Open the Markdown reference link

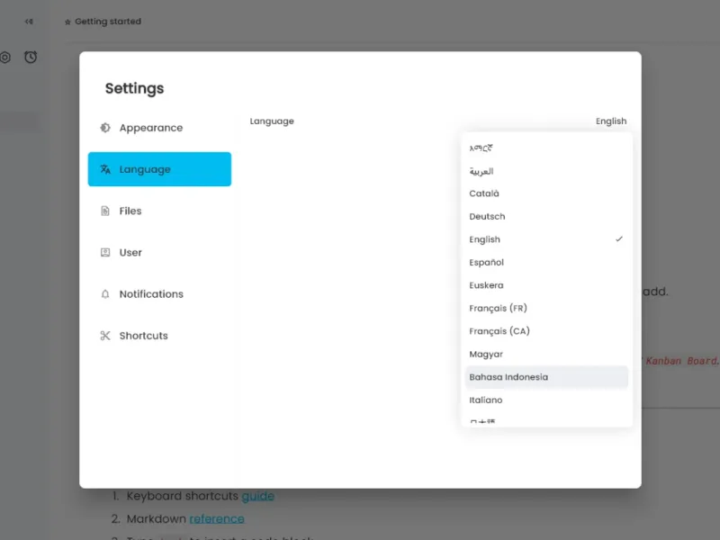click(x=217, y=519)
